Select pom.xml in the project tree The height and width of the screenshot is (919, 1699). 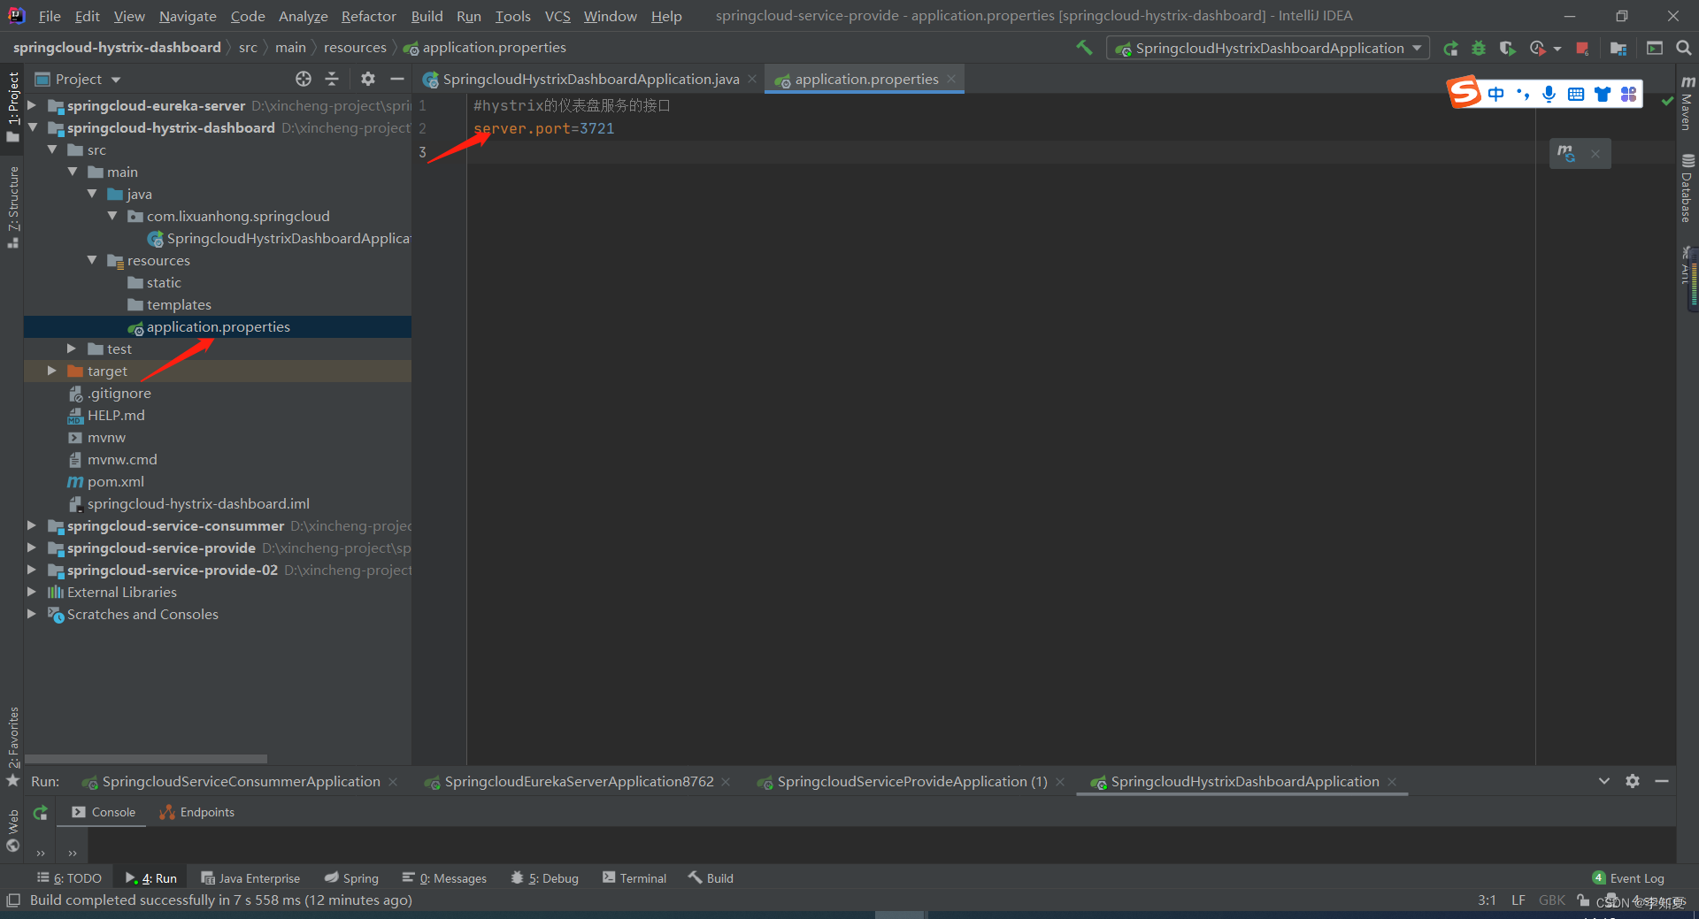[115, 482]
